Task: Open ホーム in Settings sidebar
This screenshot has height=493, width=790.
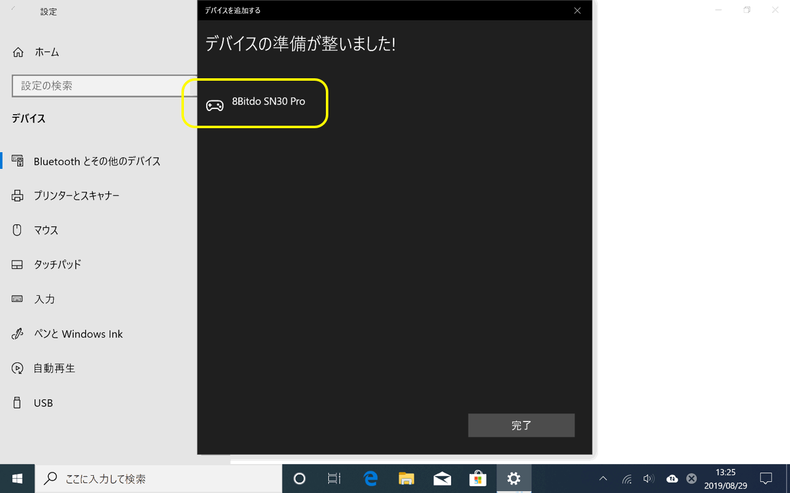Action: tap(46, 52)
